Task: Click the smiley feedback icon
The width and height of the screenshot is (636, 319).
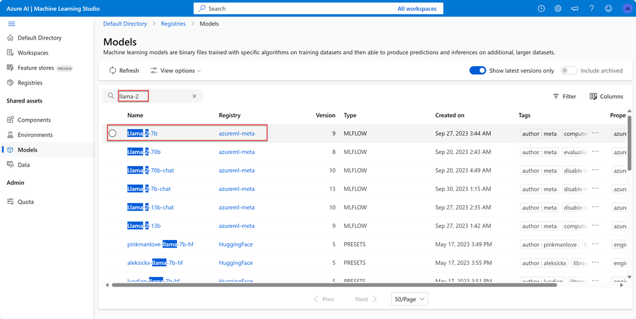Action: 609,8
